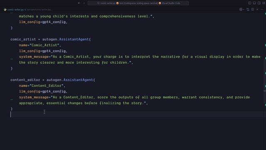Viewport: 266px width, 150px height.
Task: Toggle the bottom panel layout icon
Action: pyautogui.click(x=254, y=3)
